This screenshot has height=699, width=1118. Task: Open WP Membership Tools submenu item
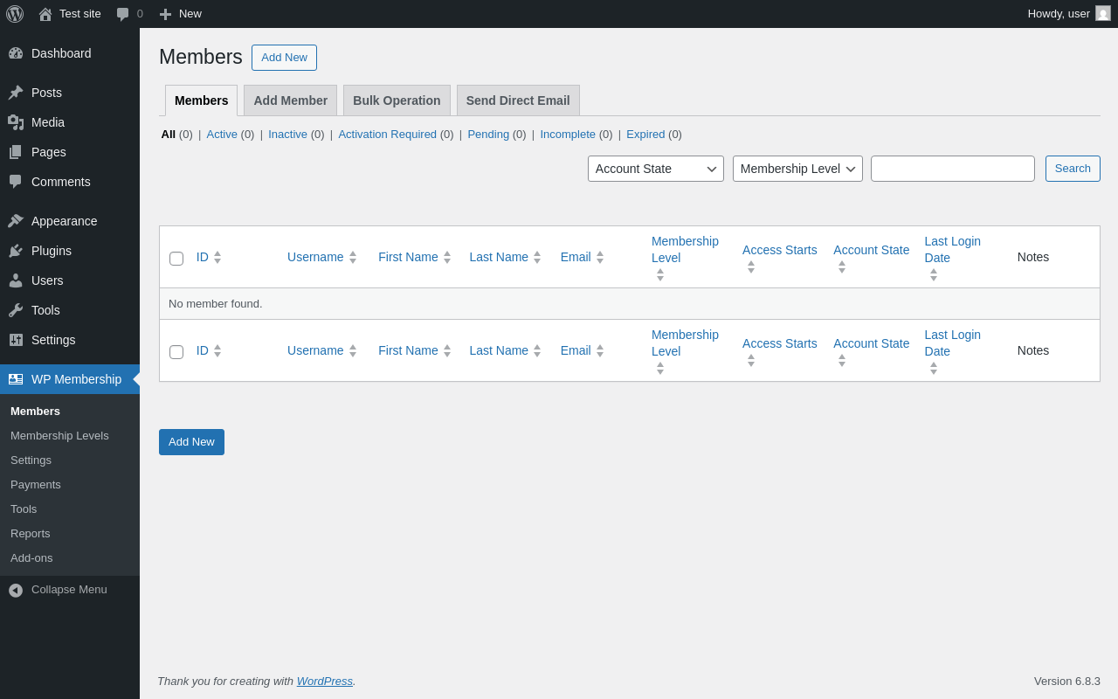(x=24, y=509)
